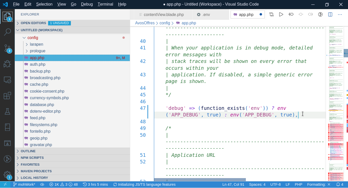Click the Formatting status item
The width and height of the screenshot is (348, 188).
point(319,184)
